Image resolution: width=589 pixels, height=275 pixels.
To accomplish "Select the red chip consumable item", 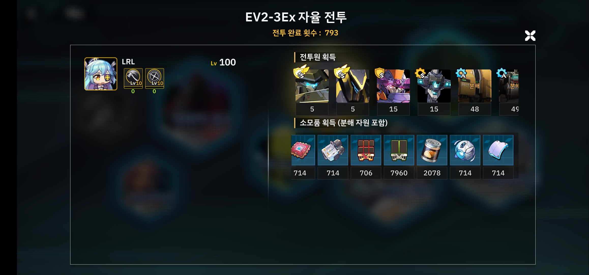I will [x=303, y=150].
